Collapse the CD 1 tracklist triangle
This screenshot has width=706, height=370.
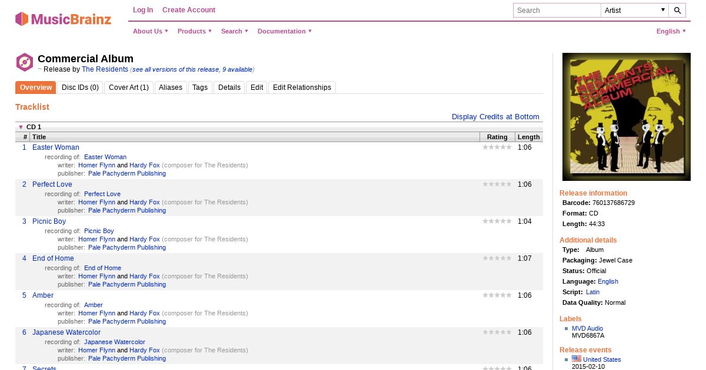(21, 127)
